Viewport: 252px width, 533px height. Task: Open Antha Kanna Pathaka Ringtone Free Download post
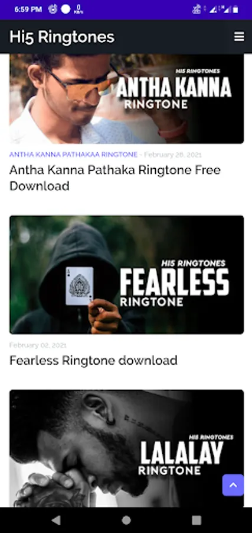coord(115,178)
